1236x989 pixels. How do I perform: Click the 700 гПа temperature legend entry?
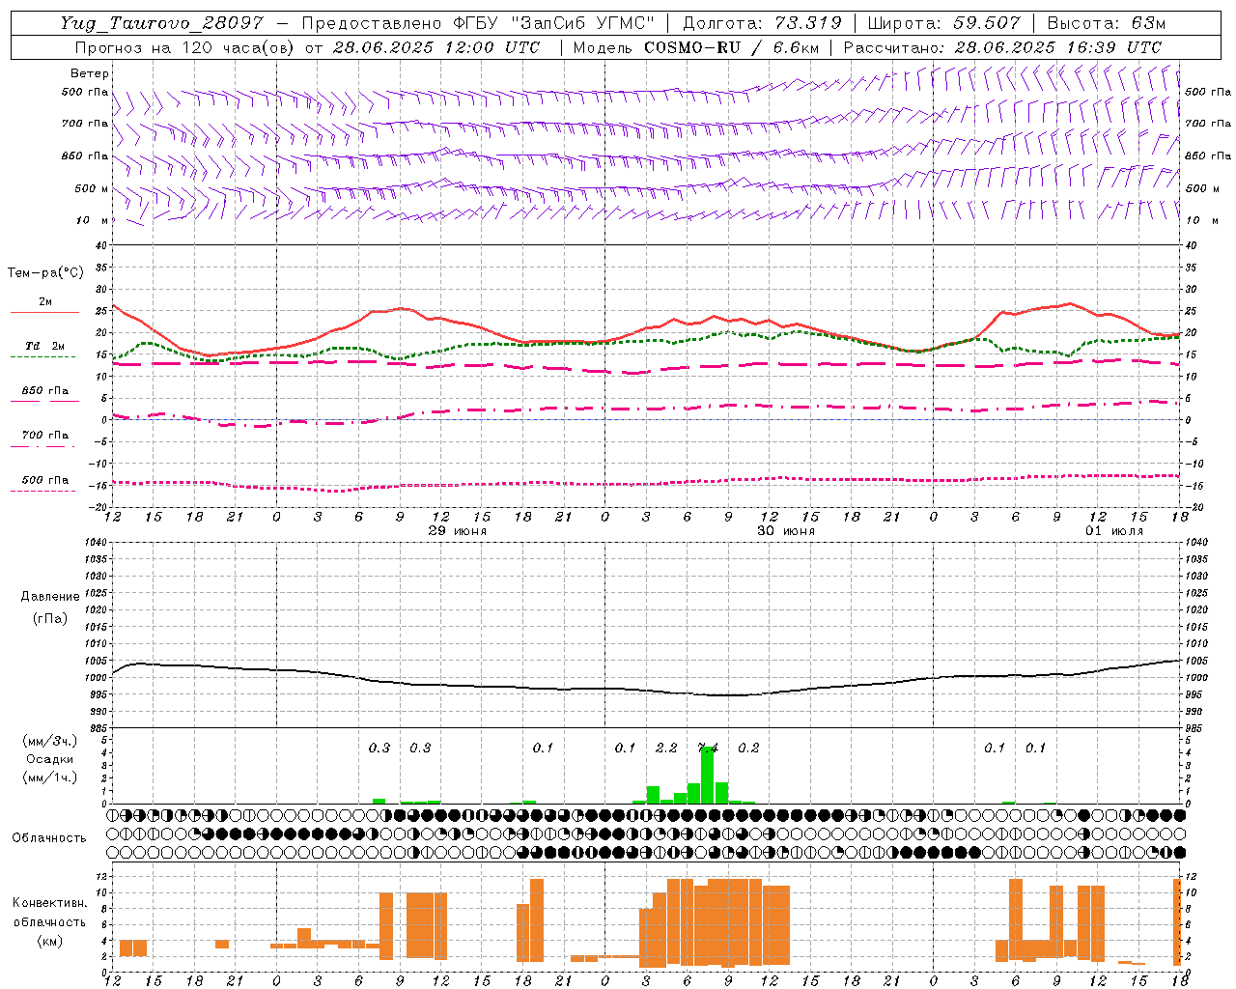point(44,436)
